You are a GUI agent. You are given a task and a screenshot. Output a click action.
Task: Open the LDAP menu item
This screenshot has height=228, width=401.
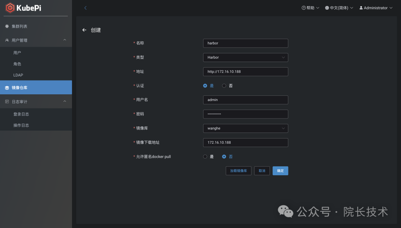click(x=36, y=75)
